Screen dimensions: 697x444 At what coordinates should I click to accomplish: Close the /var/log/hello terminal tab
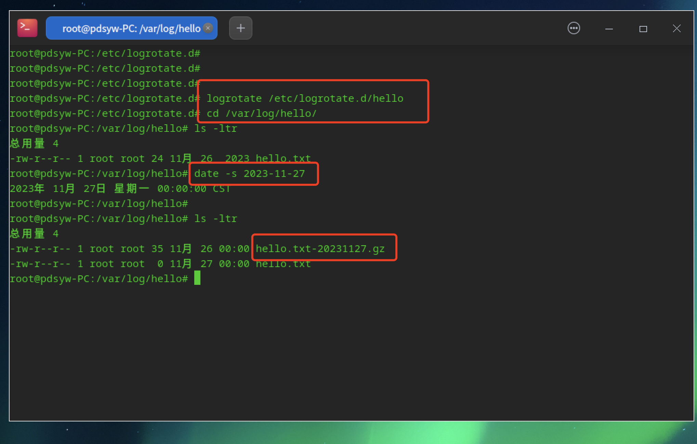(x=208, y=28)
